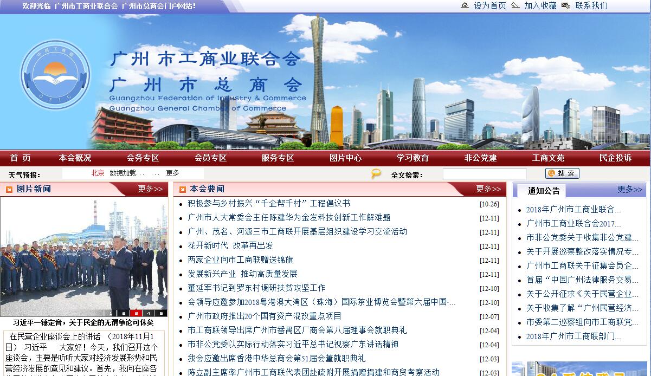This screenshot has height=376, width=651.
Task: Switch slideshow to image number 1
Action: pyautogui.click(x=111, y=313)
